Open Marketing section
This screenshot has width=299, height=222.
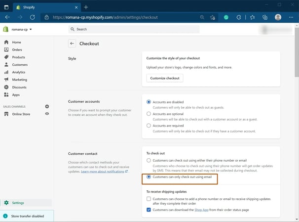click(20, 80)
